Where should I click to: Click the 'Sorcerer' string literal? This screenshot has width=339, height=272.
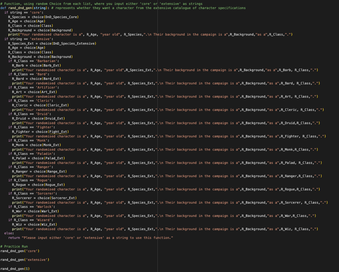(x=45, y=194)
